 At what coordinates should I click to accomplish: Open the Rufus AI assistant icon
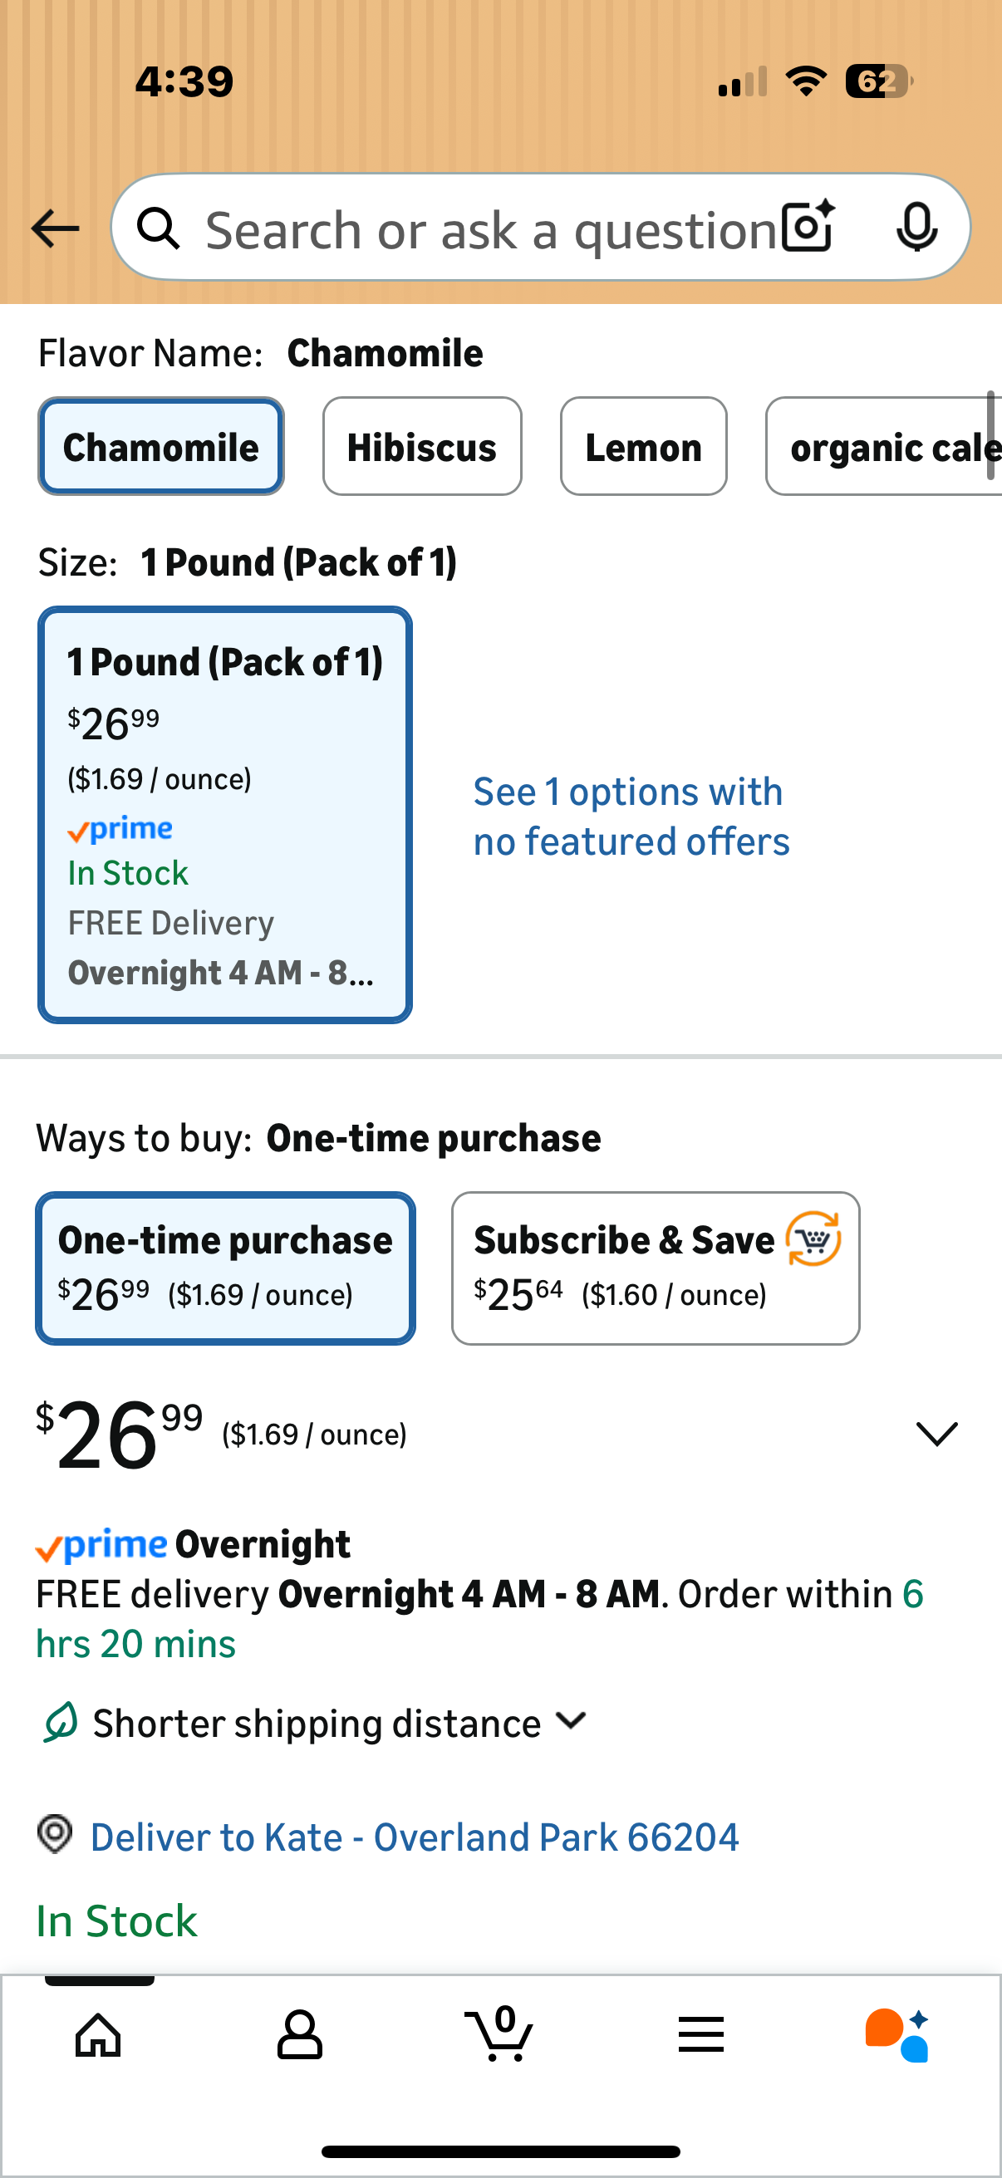click(897, 2033)
